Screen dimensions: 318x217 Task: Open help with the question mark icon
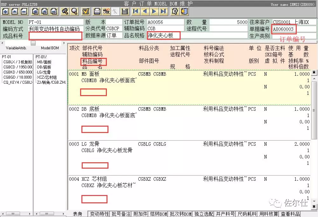pyautogui.click(x=175, y=11)
